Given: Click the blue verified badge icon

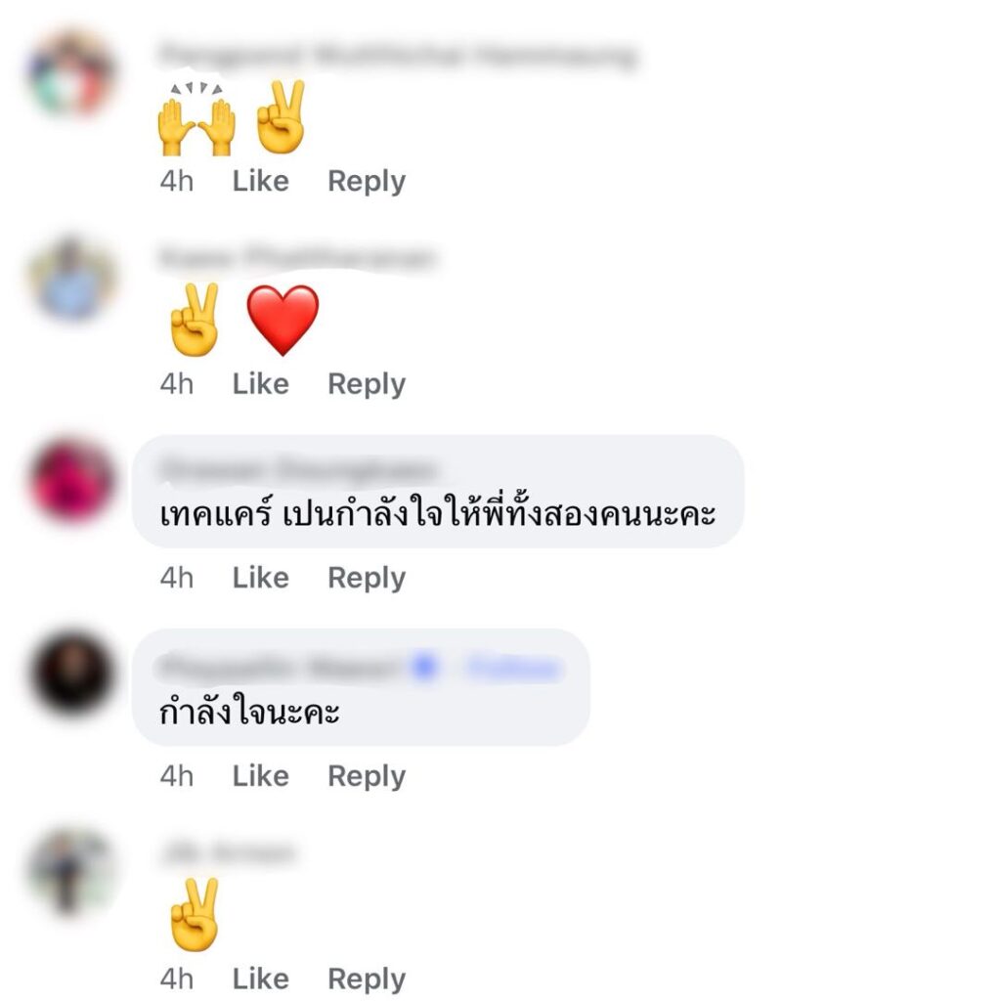Looking at the screenshot, I should [424, 668].
